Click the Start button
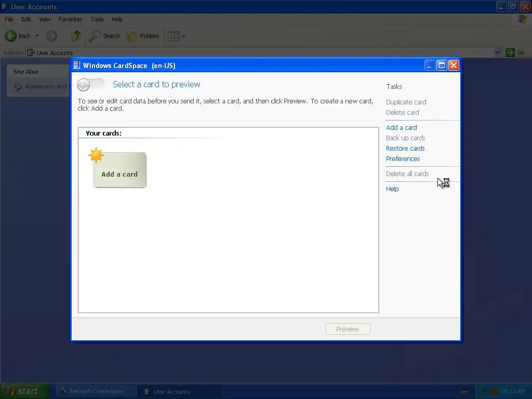 (x=25, y=391)
